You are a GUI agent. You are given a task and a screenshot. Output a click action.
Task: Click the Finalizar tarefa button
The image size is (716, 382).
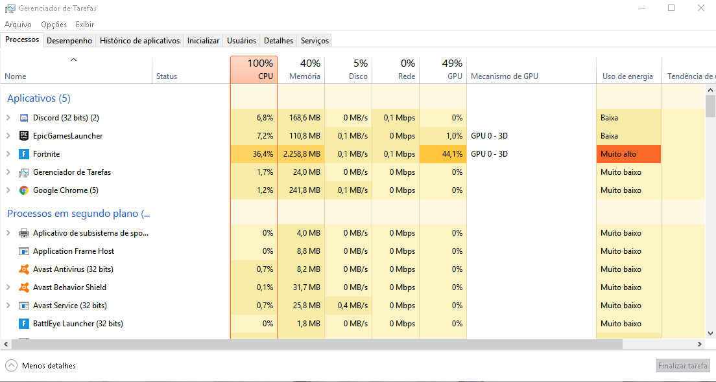pyautogui.click(x=683, y=366)
